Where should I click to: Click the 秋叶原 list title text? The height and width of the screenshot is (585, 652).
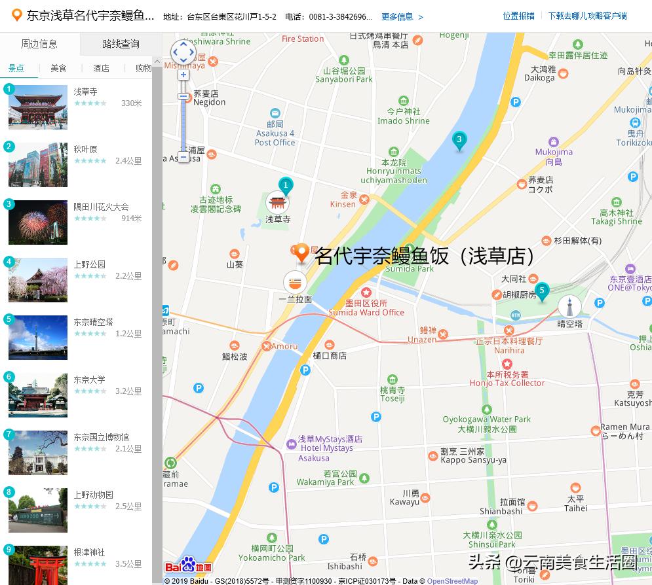(x=85, y=149)
